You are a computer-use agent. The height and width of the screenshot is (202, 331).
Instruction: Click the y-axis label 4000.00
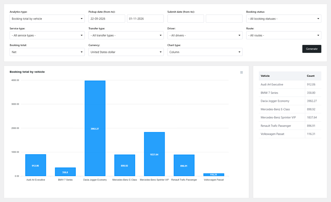[15, 80]
